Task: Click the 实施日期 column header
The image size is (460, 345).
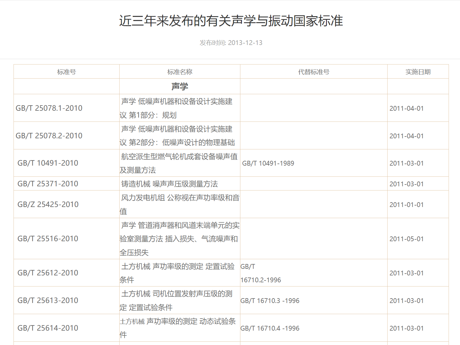Action: click(x=418, y=72)
